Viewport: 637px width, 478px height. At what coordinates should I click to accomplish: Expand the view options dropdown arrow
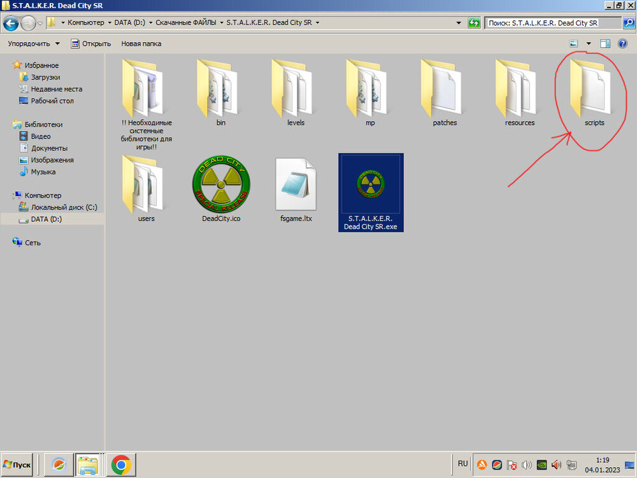pos(588,43)
